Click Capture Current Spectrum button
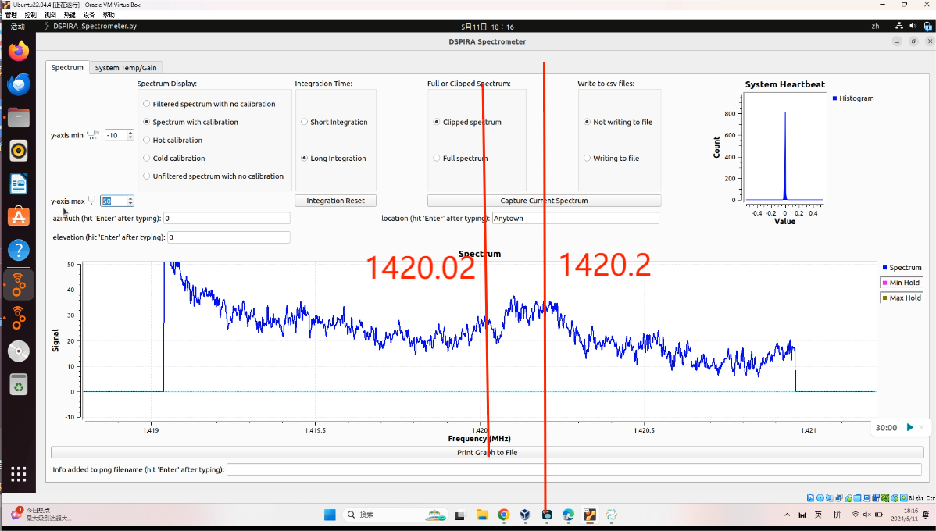 [x=544, y=201]
